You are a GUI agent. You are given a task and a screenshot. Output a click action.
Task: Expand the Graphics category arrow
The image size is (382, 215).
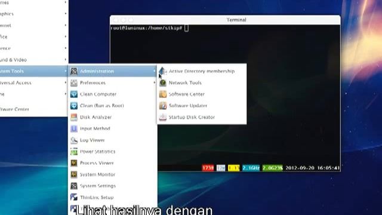point(65,14)
